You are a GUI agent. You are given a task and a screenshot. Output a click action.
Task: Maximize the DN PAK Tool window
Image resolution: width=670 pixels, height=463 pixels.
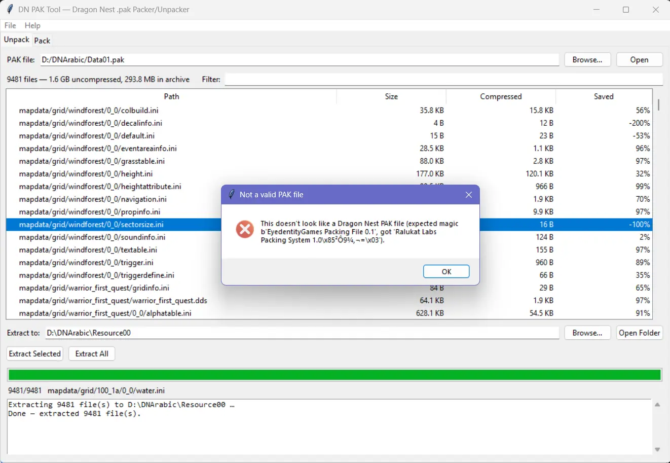pyautogui.click(x=626, y=10)
